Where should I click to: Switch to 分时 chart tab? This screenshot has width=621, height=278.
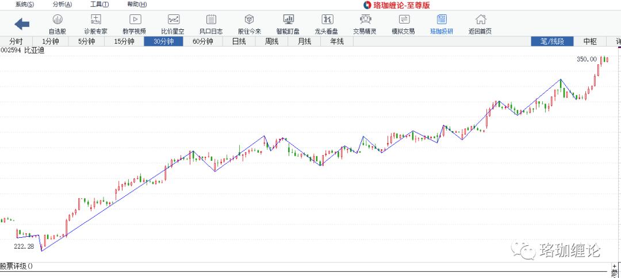click(16, 41)
